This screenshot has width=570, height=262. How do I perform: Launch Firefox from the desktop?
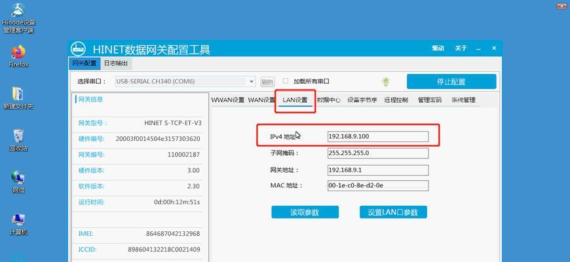[18, 56]
